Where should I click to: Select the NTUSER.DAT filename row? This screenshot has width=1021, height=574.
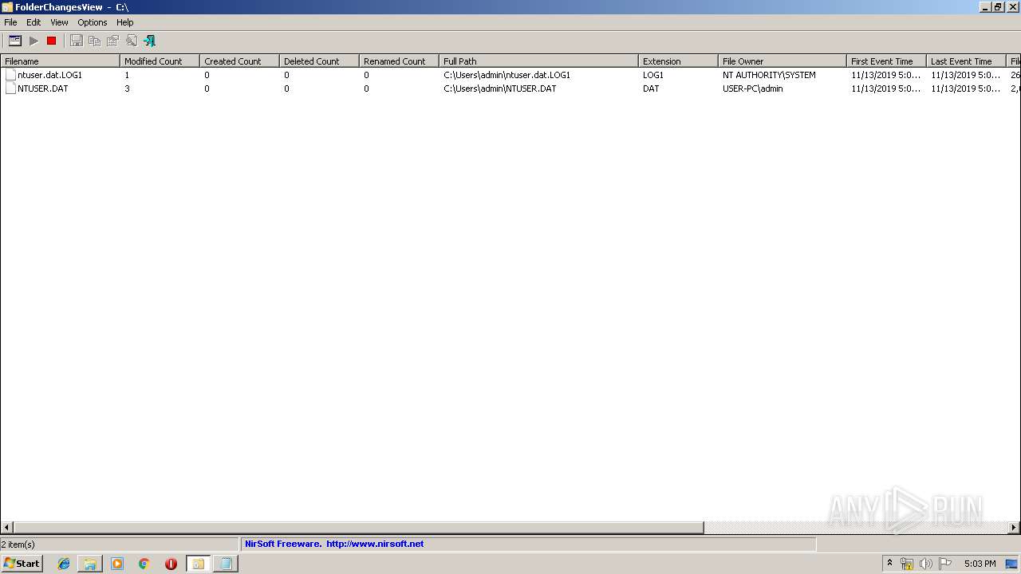point(43,88)
